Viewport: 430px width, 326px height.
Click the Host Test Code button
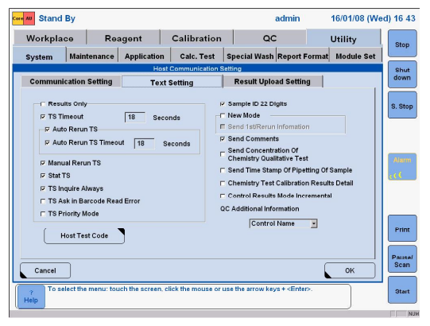tap(84, 235)
